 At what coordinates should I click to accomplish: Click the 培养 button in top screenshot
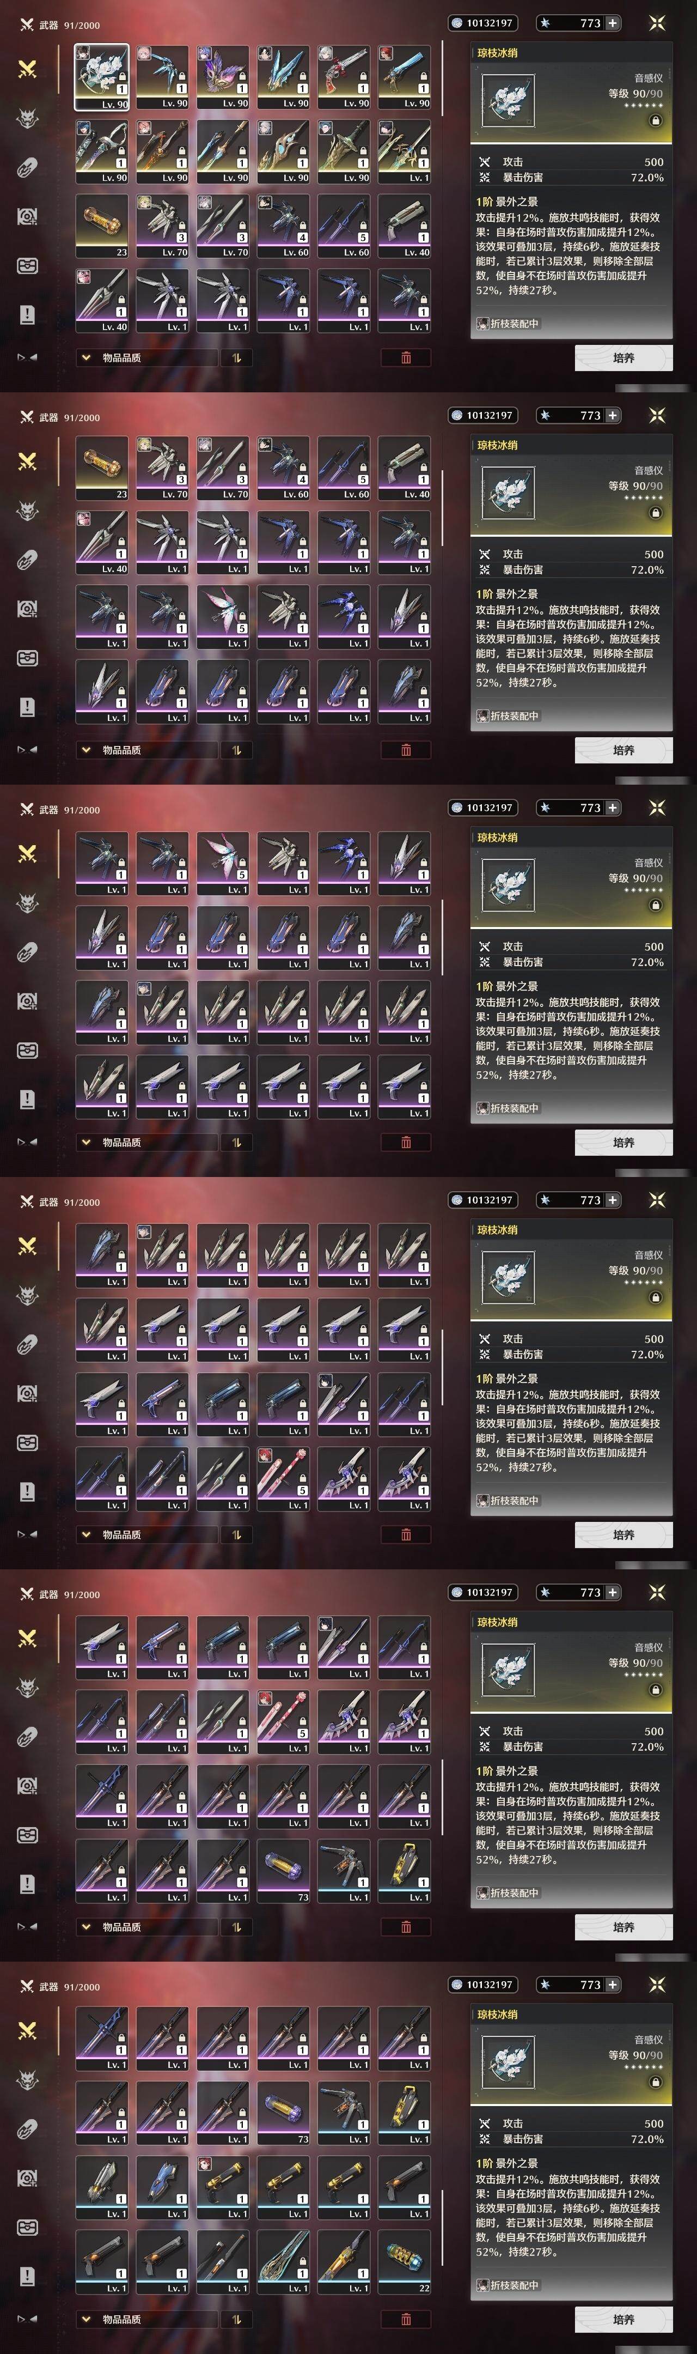tap(624, 358)
